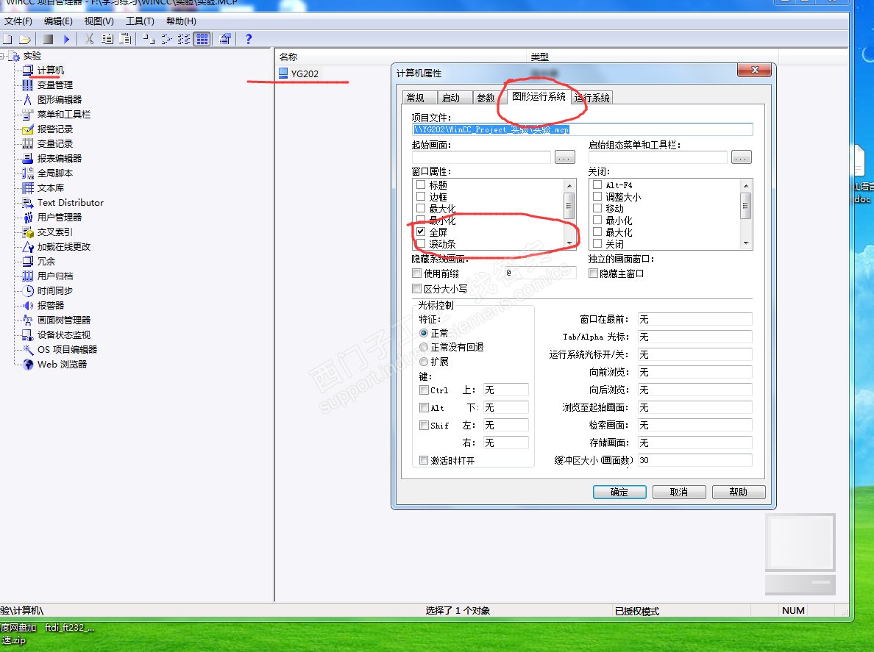Click the Paste toolbar icon
Viewport: 874px width, 652px height.
click(125, 39)
